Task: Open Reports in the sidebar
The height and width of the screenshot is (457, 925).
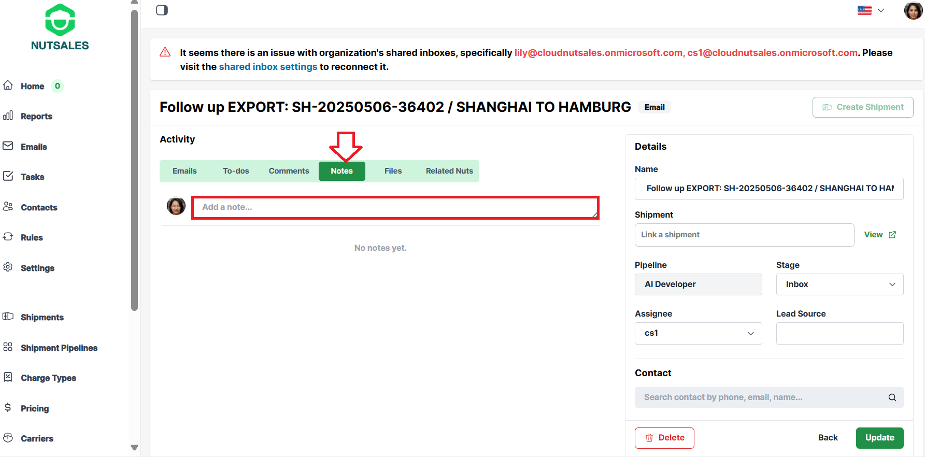Action: click(36, 116)
